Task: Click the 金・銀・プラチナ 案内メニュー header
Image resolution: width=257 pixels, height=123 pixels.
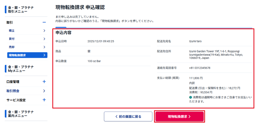Action: point(21,114)
